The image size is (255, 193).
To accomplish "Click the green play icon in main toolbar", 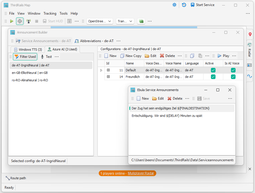I will click(x=11, y=21).
